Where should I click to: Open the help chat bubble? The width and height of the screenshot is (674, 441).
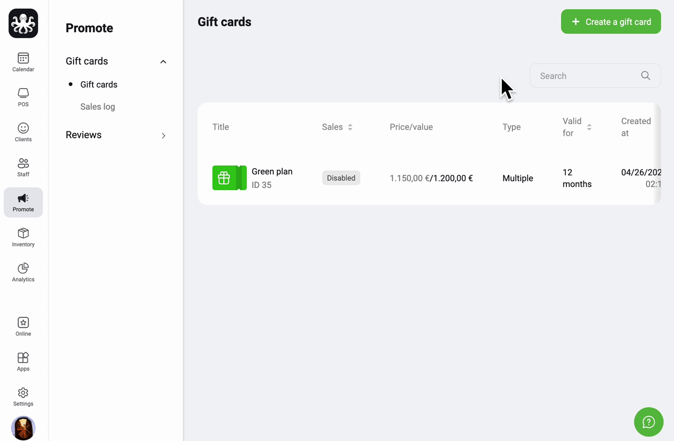pyautogui.click(x=648, y=422)
